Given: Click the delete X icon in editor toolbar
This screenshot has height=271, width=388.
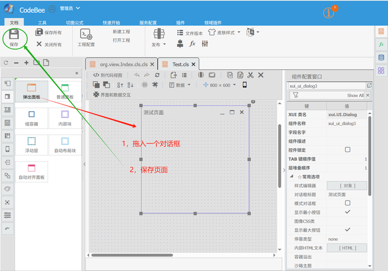Looking at the screenshot, I should pyautogui.click(x=261, y=75).
